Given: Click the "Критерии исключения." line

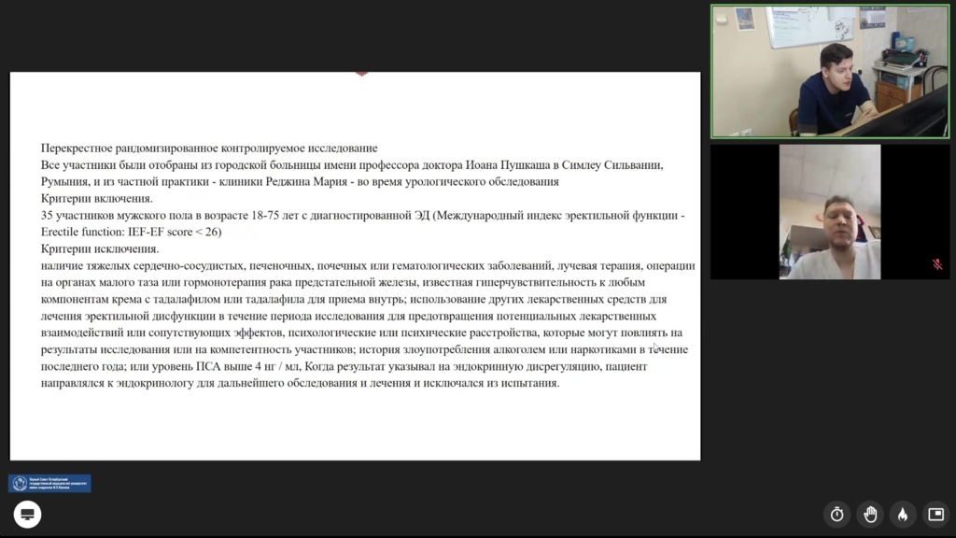Looking at the screenshot, I should [x=100, y=249].
